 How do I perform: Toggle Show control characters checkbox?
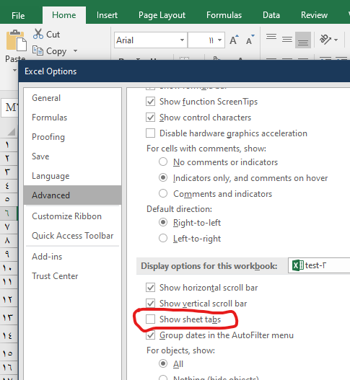click(150, 118)
